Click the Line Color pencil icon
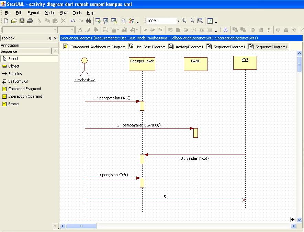 (x=88, y=30)
